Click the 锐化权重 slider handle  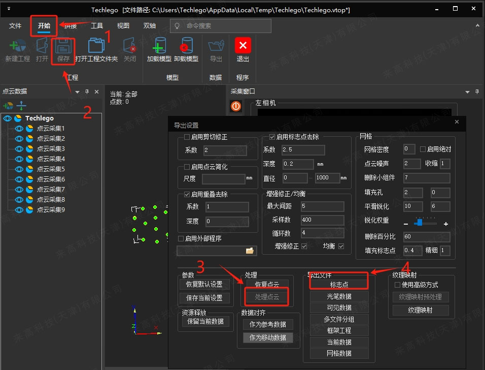point(420,222)
